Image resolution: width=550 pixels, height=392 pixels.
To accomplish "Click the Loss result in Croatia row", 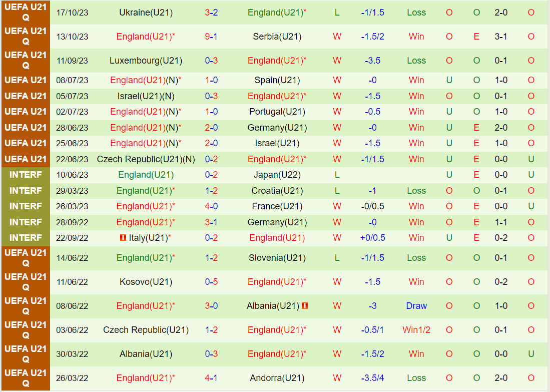I will pos(416,191).
